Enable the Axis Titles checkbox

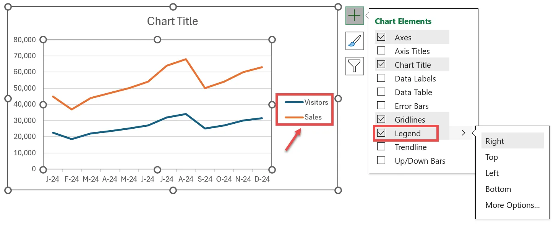381,51
